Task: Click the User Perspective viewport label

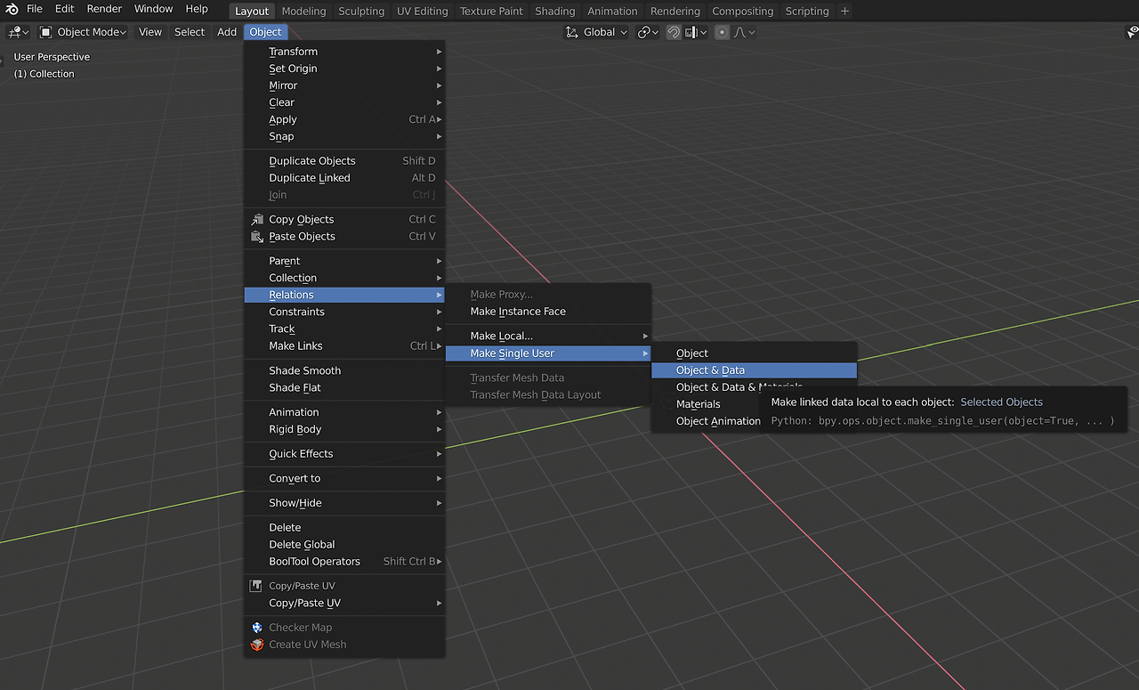Action: pos(52,57)
